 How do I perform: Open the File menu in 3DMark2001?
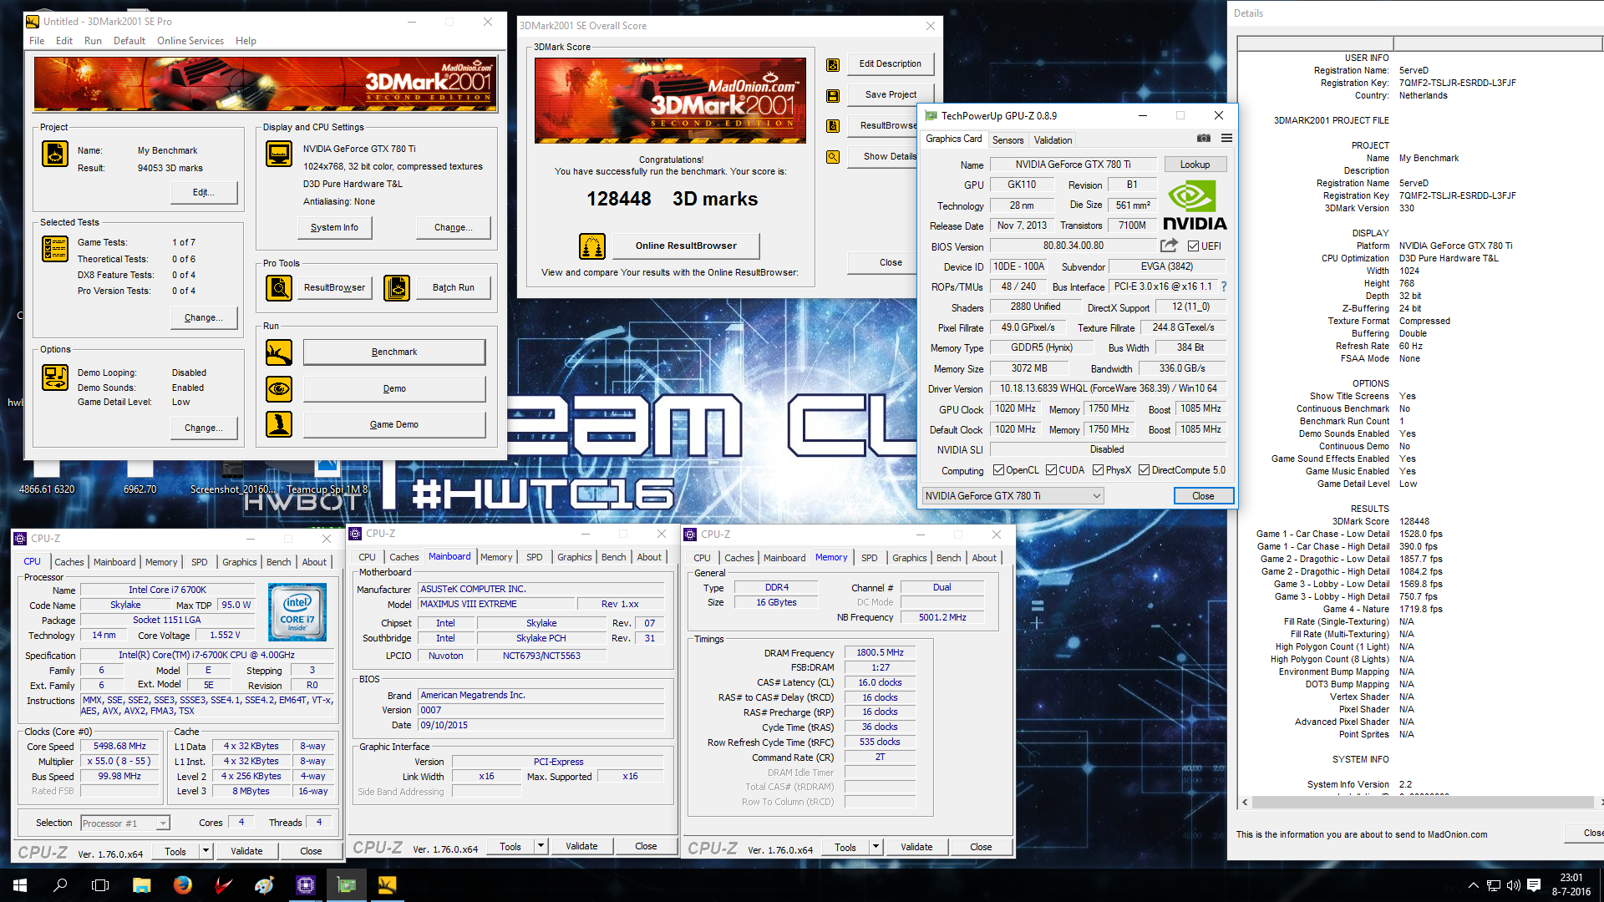37,41
